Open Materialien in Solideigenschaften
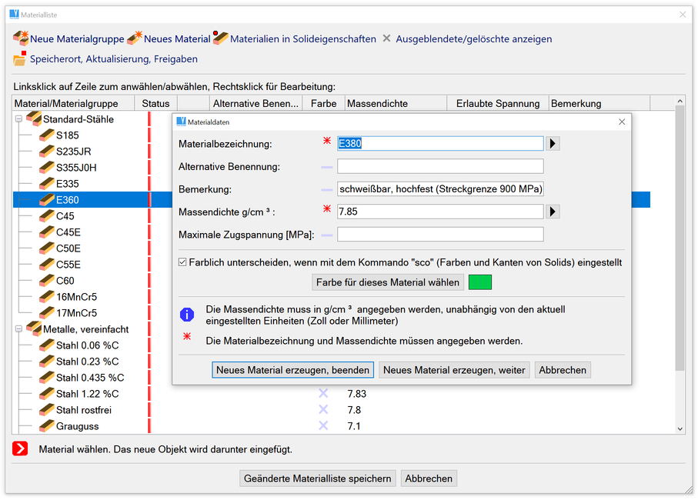Viewport: 698px width, 500px height. pos(221,38)
